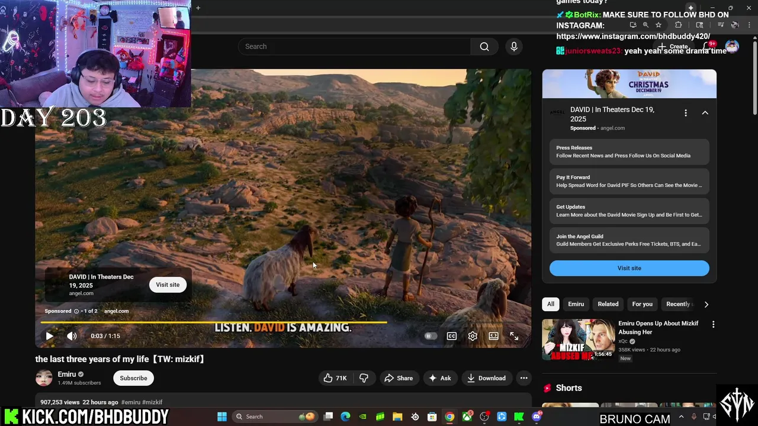The width and height of the screenshot is (758, 426).
Task: Mute the video volume speaker icon
Action: tap(72, 336)
